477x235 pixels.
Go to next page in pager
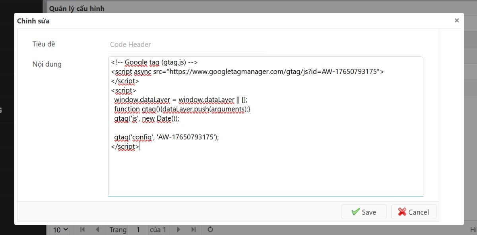tap(179, 229)
